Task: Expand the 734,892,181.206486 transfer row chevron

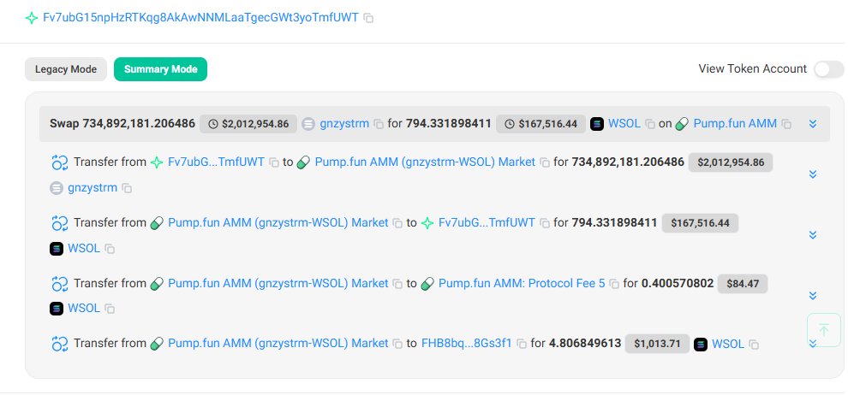Action: click(x=812, y=174)
